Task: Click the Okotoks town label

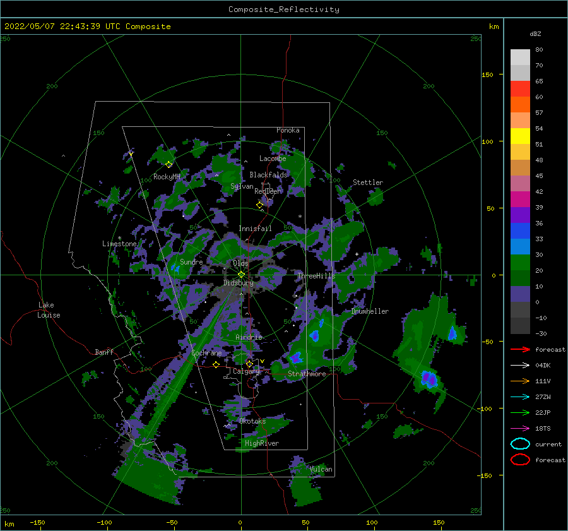Action: point(252,421)
